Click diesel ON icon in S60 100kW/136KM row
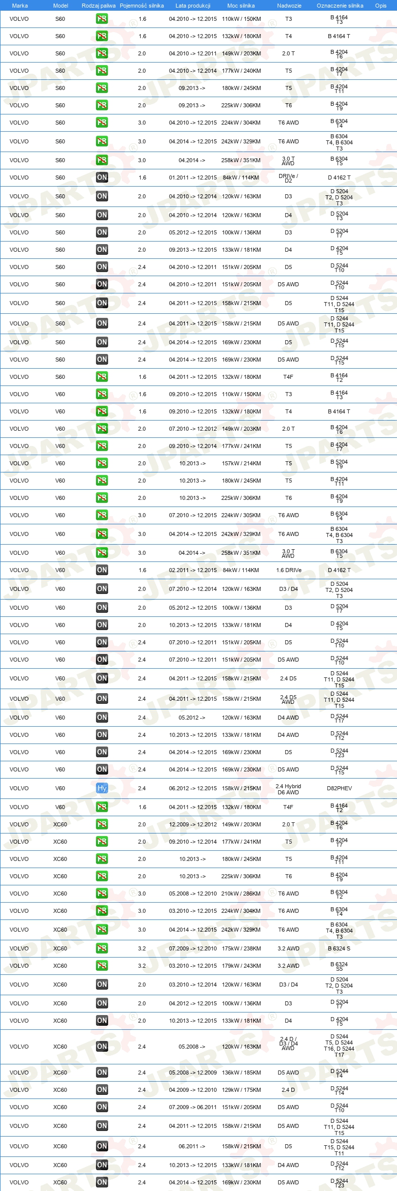This screenshot has width=397, height=1191. (x=102, y=232)
